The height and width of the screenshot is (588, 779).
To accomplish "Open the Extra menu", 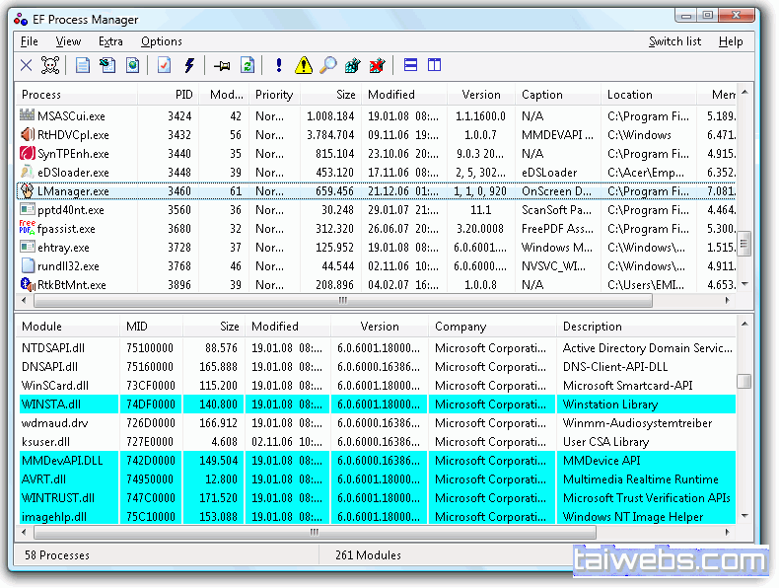I will (x=110, y=41).
